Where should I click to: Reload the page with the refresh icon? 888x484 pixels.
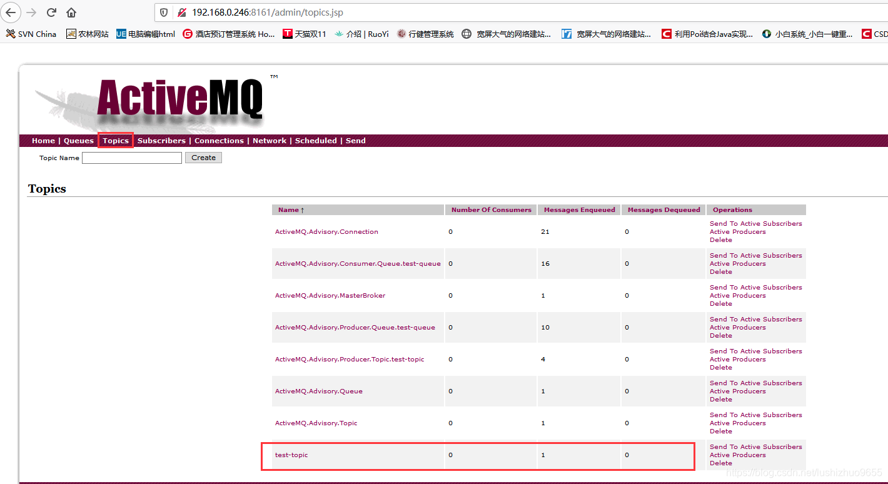click(52, 13)
